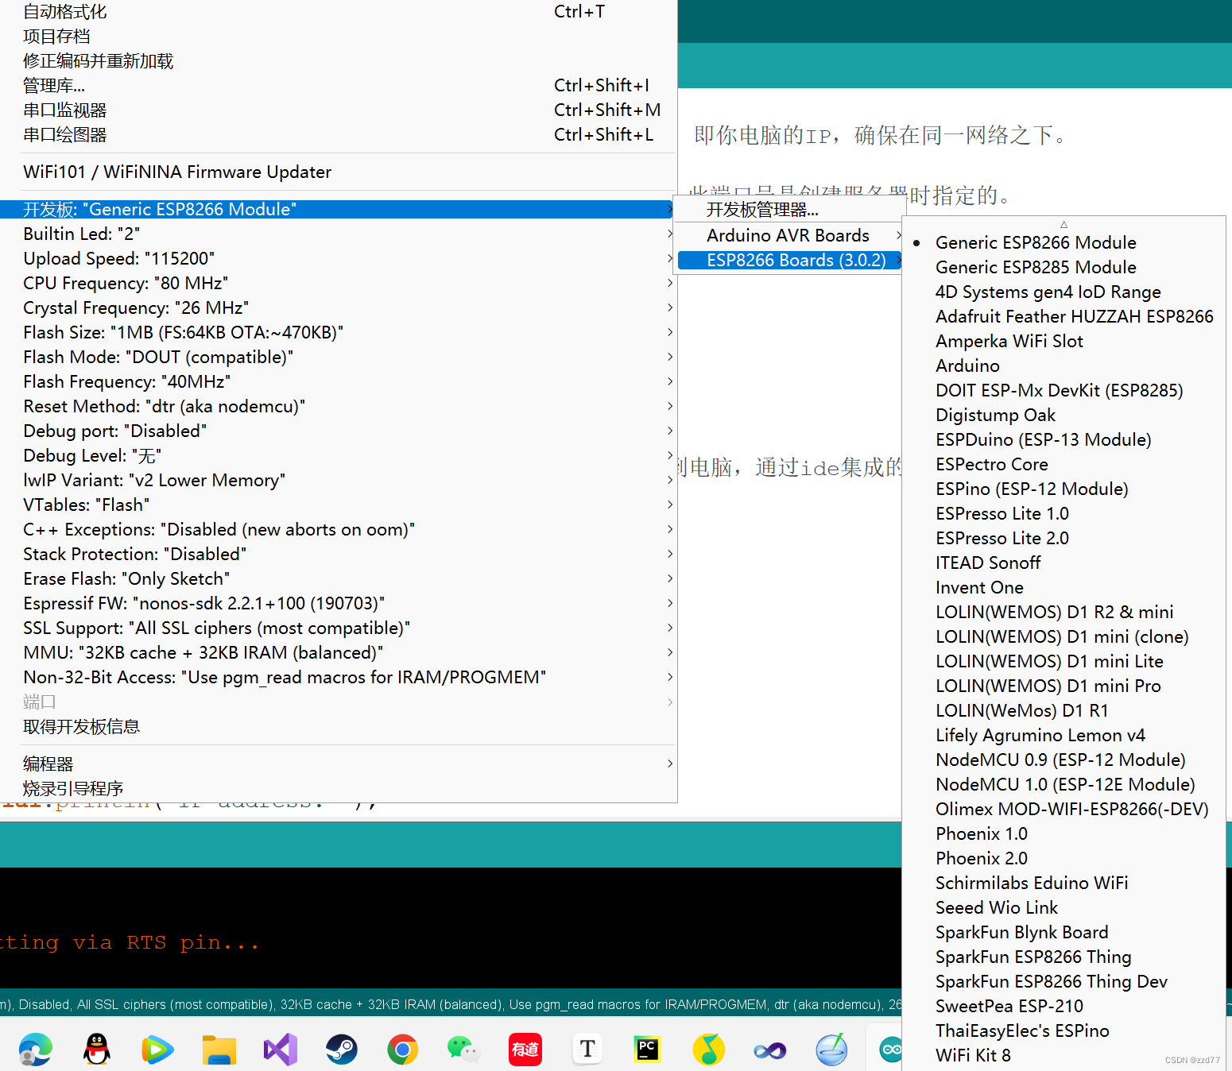Open lwIP Variant setting row
Viewport: 1232px width, 1071px height.
(x=338, y=480)
